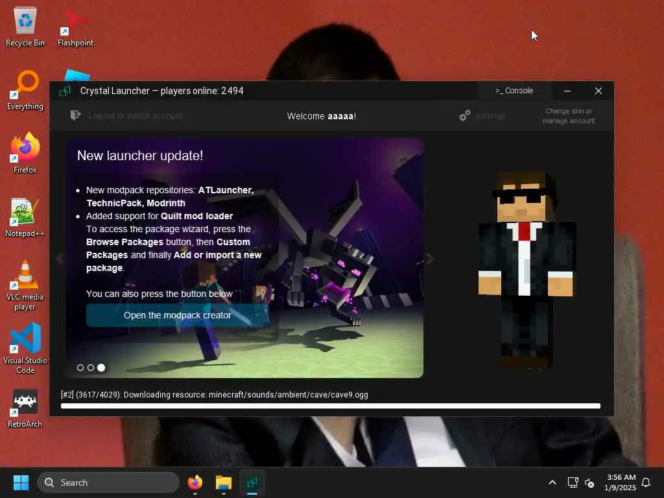The image size is (664, 498).
Task: Click the 'New launcher update!' heading
Action: pyautogui.click(x=140, y=156)
